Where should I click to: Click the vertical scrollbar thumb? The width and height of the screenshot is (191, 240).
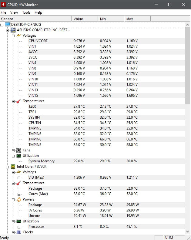pyautogui.click(x=187, y=66)
